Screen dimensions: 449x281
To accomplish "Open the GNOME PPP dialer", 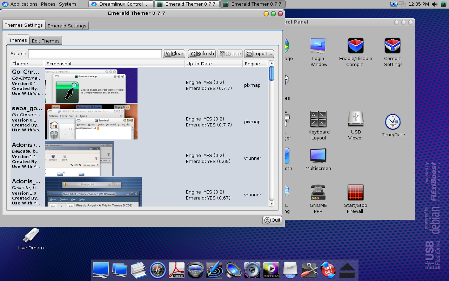I will coord(318,192).
